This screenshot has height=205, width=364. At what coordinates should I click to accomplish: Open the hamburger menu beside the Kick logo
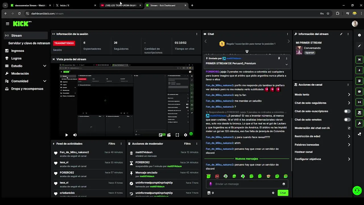(x=7, y=24)
